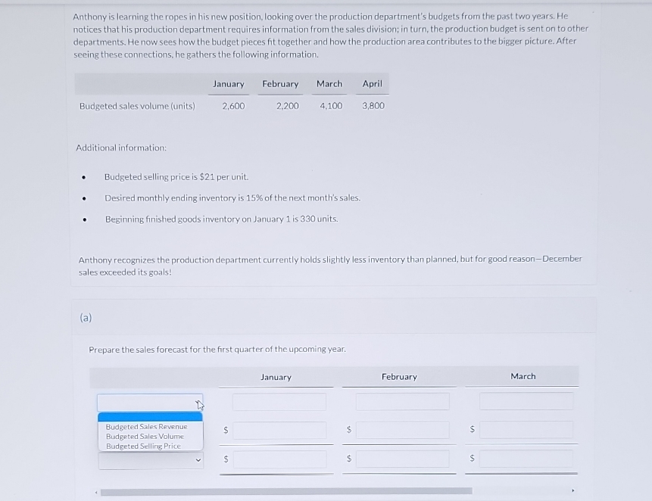Open the third row label dropdown
The height and width of the screenshot is (501, 652).
(151, 460)
